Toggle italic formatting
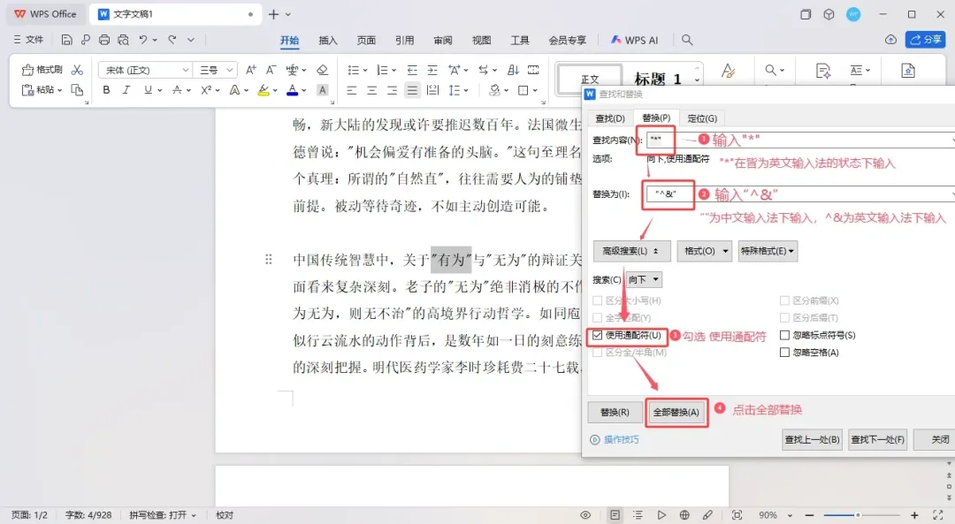This screenshot has width=955, height=524. [126, 90]
